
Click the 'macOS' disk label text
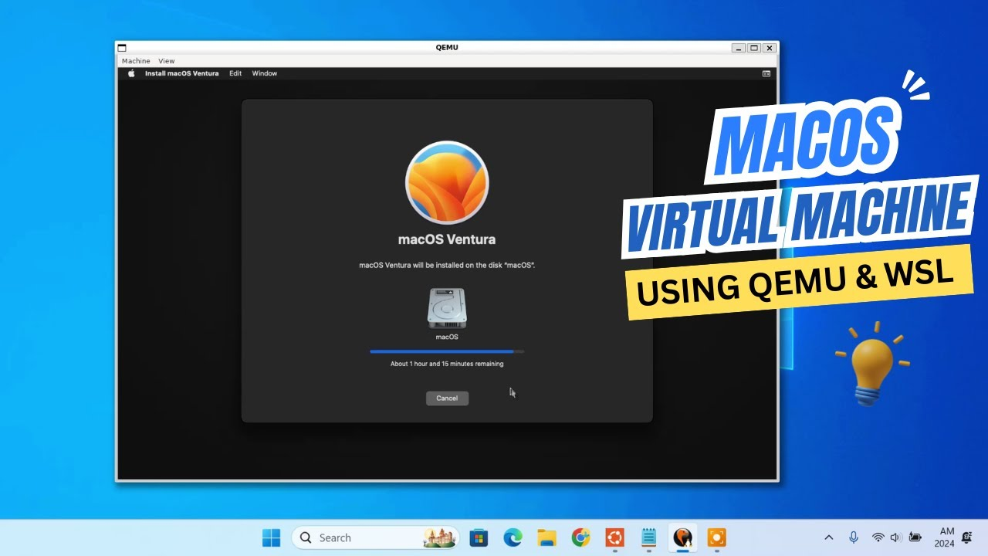tap(447, 337)
